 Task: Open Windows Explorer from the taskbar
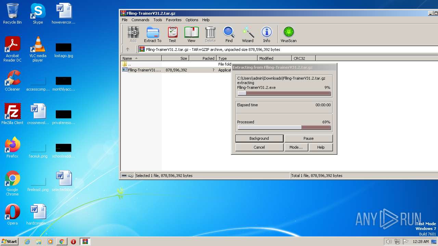[x=39, y=242]
